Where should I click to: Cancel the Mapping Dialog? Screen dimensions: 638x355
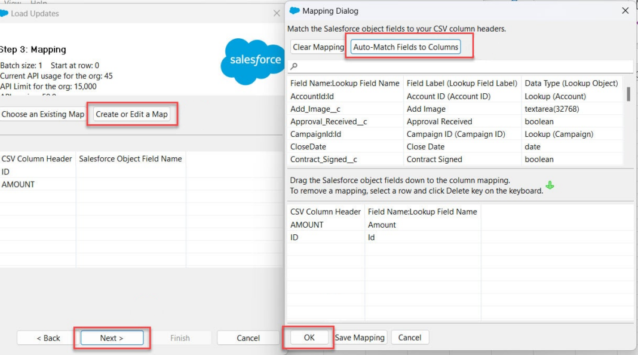[x=410, y=336]
